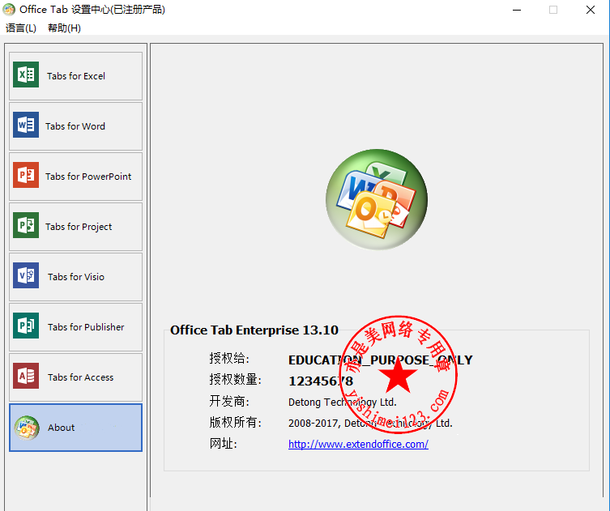Click the 2008-2017 copyright text
This screenshot has height=511, width=610.
[370, 423]
